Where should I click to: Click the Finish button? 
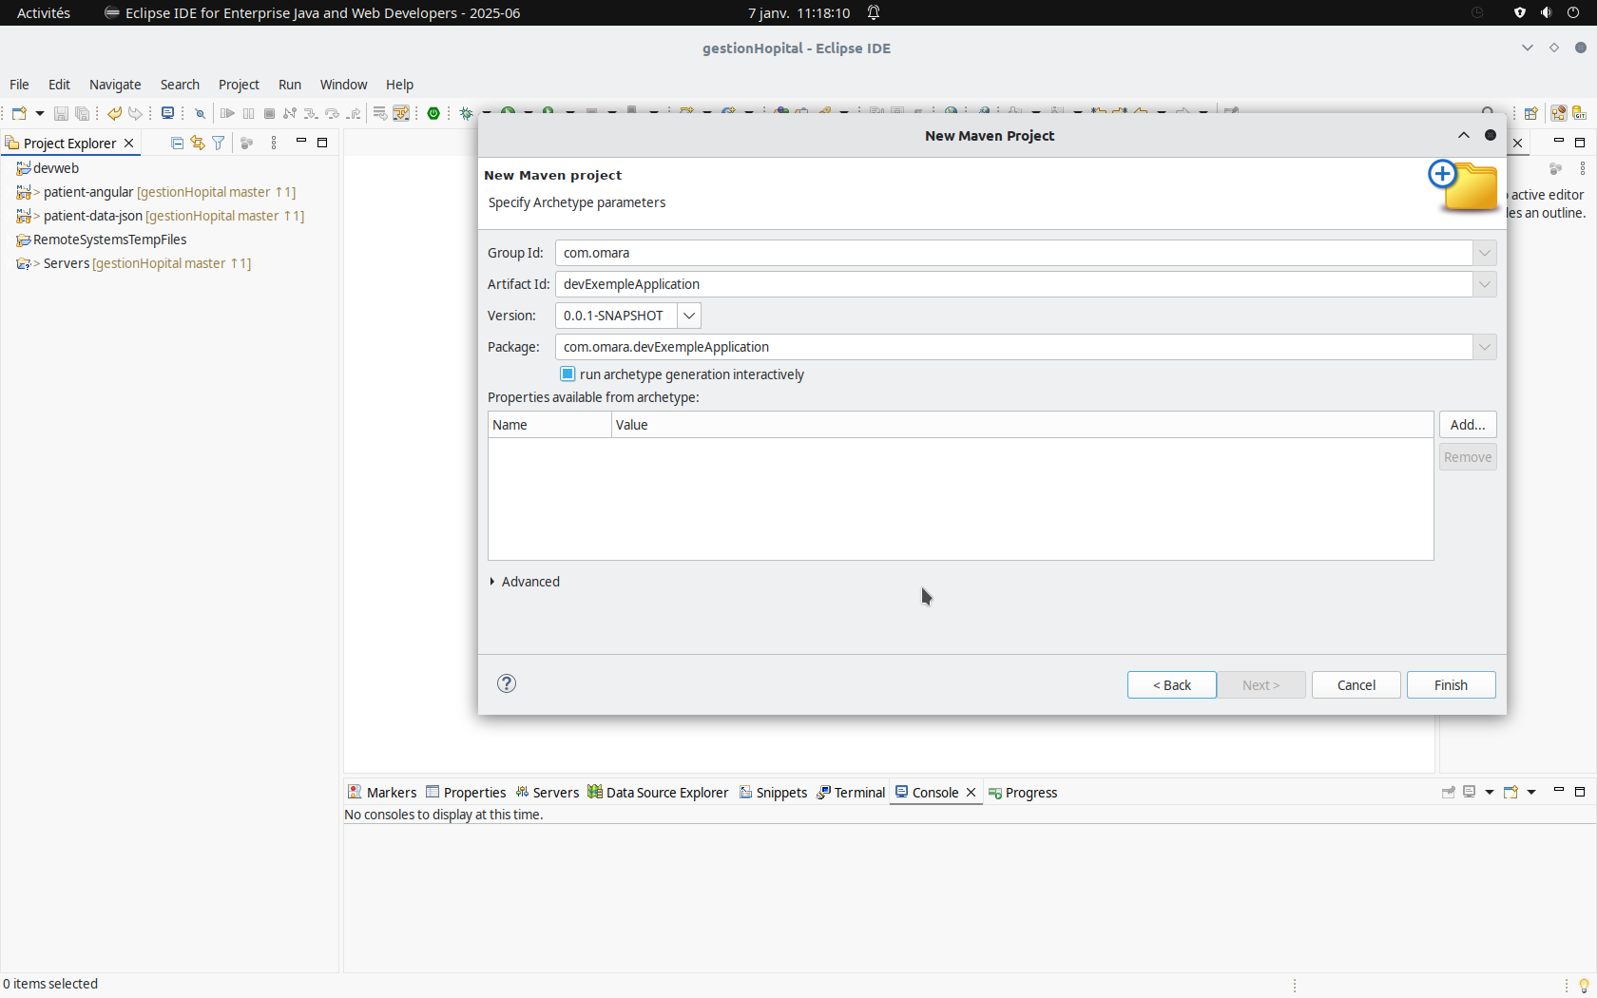coord(1451,685)
